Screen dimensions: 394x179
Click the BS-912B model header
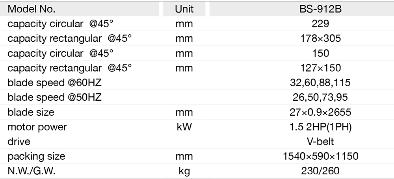(320, 9)
